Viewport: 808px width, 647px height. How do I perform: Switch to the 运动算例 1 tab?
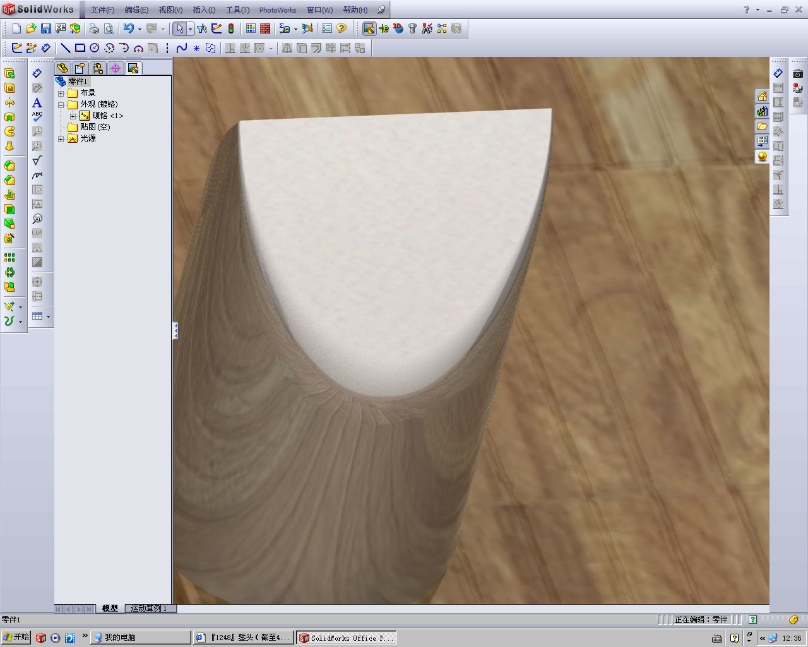point(150,608)
